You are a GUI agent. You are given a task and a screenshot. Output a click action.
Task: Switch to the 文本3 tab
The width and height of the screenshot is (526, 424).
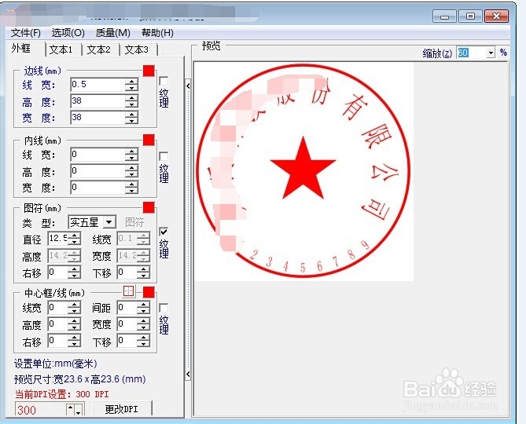pos(137,49)
